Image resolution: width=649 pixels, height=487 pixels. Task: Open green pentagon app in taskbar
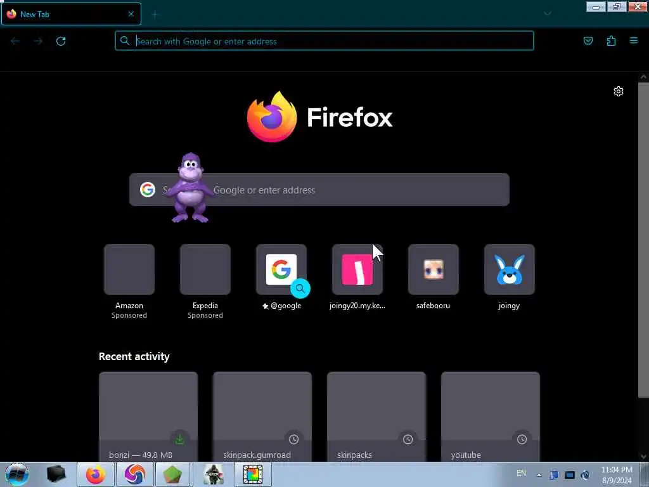click(173, 474)
